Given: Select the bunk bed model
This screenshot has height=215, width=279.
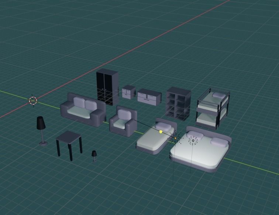Looking at the screenshot, I should click(213, 108).
